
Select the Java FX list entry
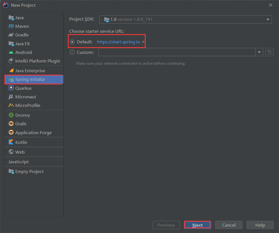(x=34, y=44)
